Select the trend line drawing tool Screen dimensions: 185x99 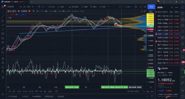3,16
